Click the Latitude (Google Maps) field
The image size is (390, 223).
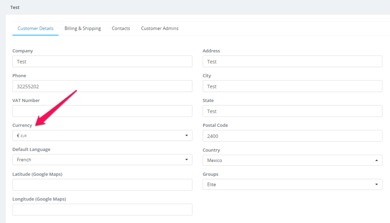tap(102, 184)
